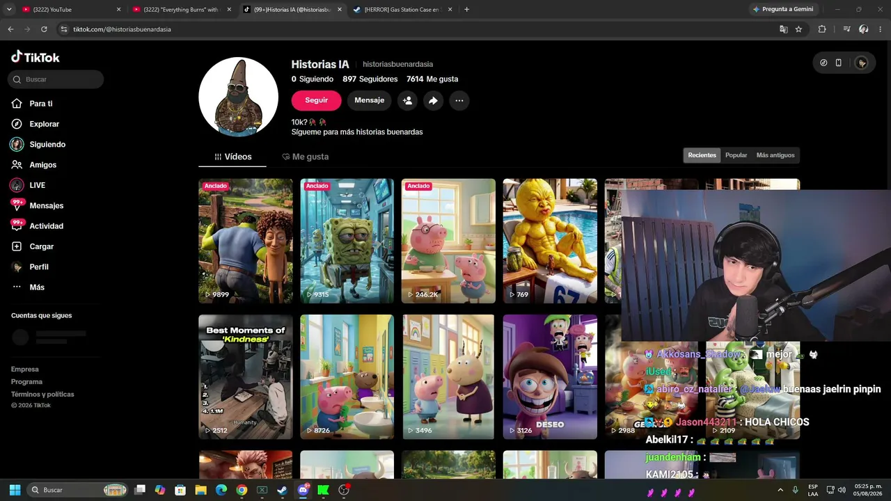Viewport: 891px width, 501px height.
Task: Go to Explorar in the sidebar
Action: coord(44,124)
